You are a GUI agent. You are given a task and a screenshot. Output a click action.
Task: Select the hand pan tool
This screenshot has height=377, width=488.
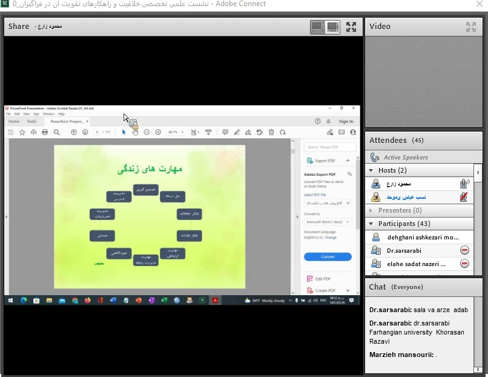point(135,132)
